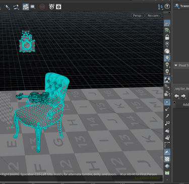Go forward with the right arrow

[x=183, y=96]
